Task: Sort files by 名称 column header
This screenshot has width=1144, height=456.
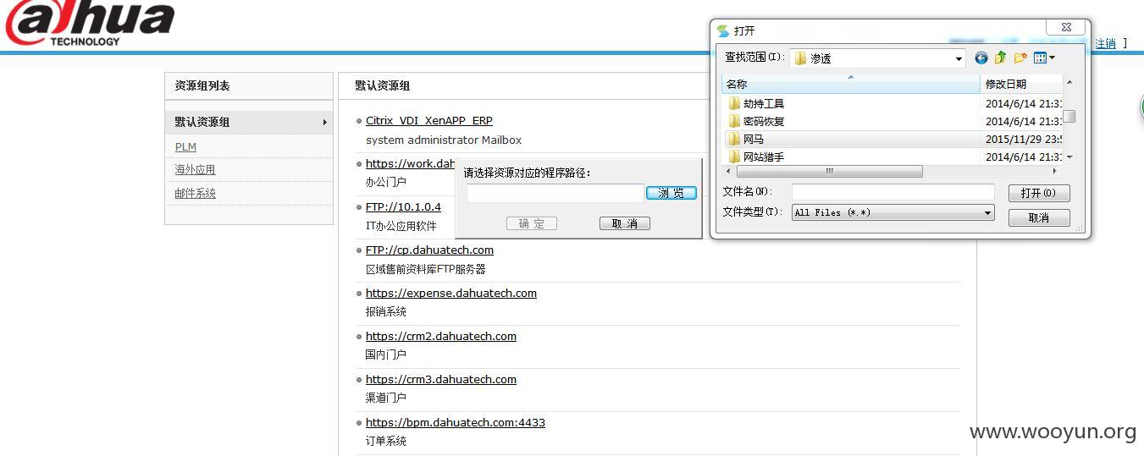Action: click(x=850, y=84)
